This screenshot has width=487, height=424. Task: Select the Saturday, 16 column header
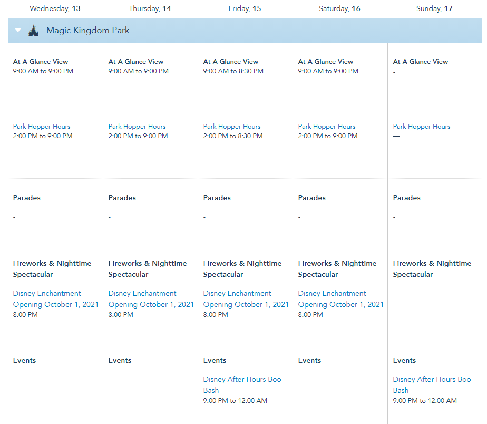339,8
